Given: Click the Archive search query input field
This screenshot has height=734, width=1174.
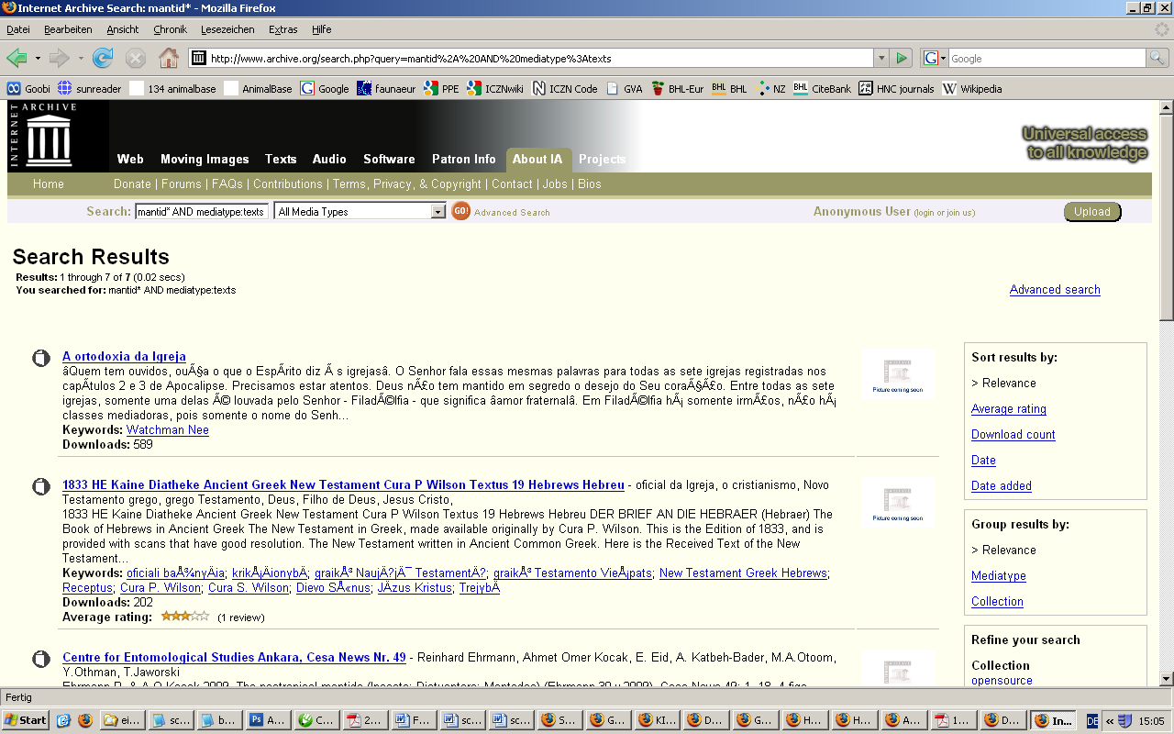Looking at the screenshot, I should tap(201, 212).
